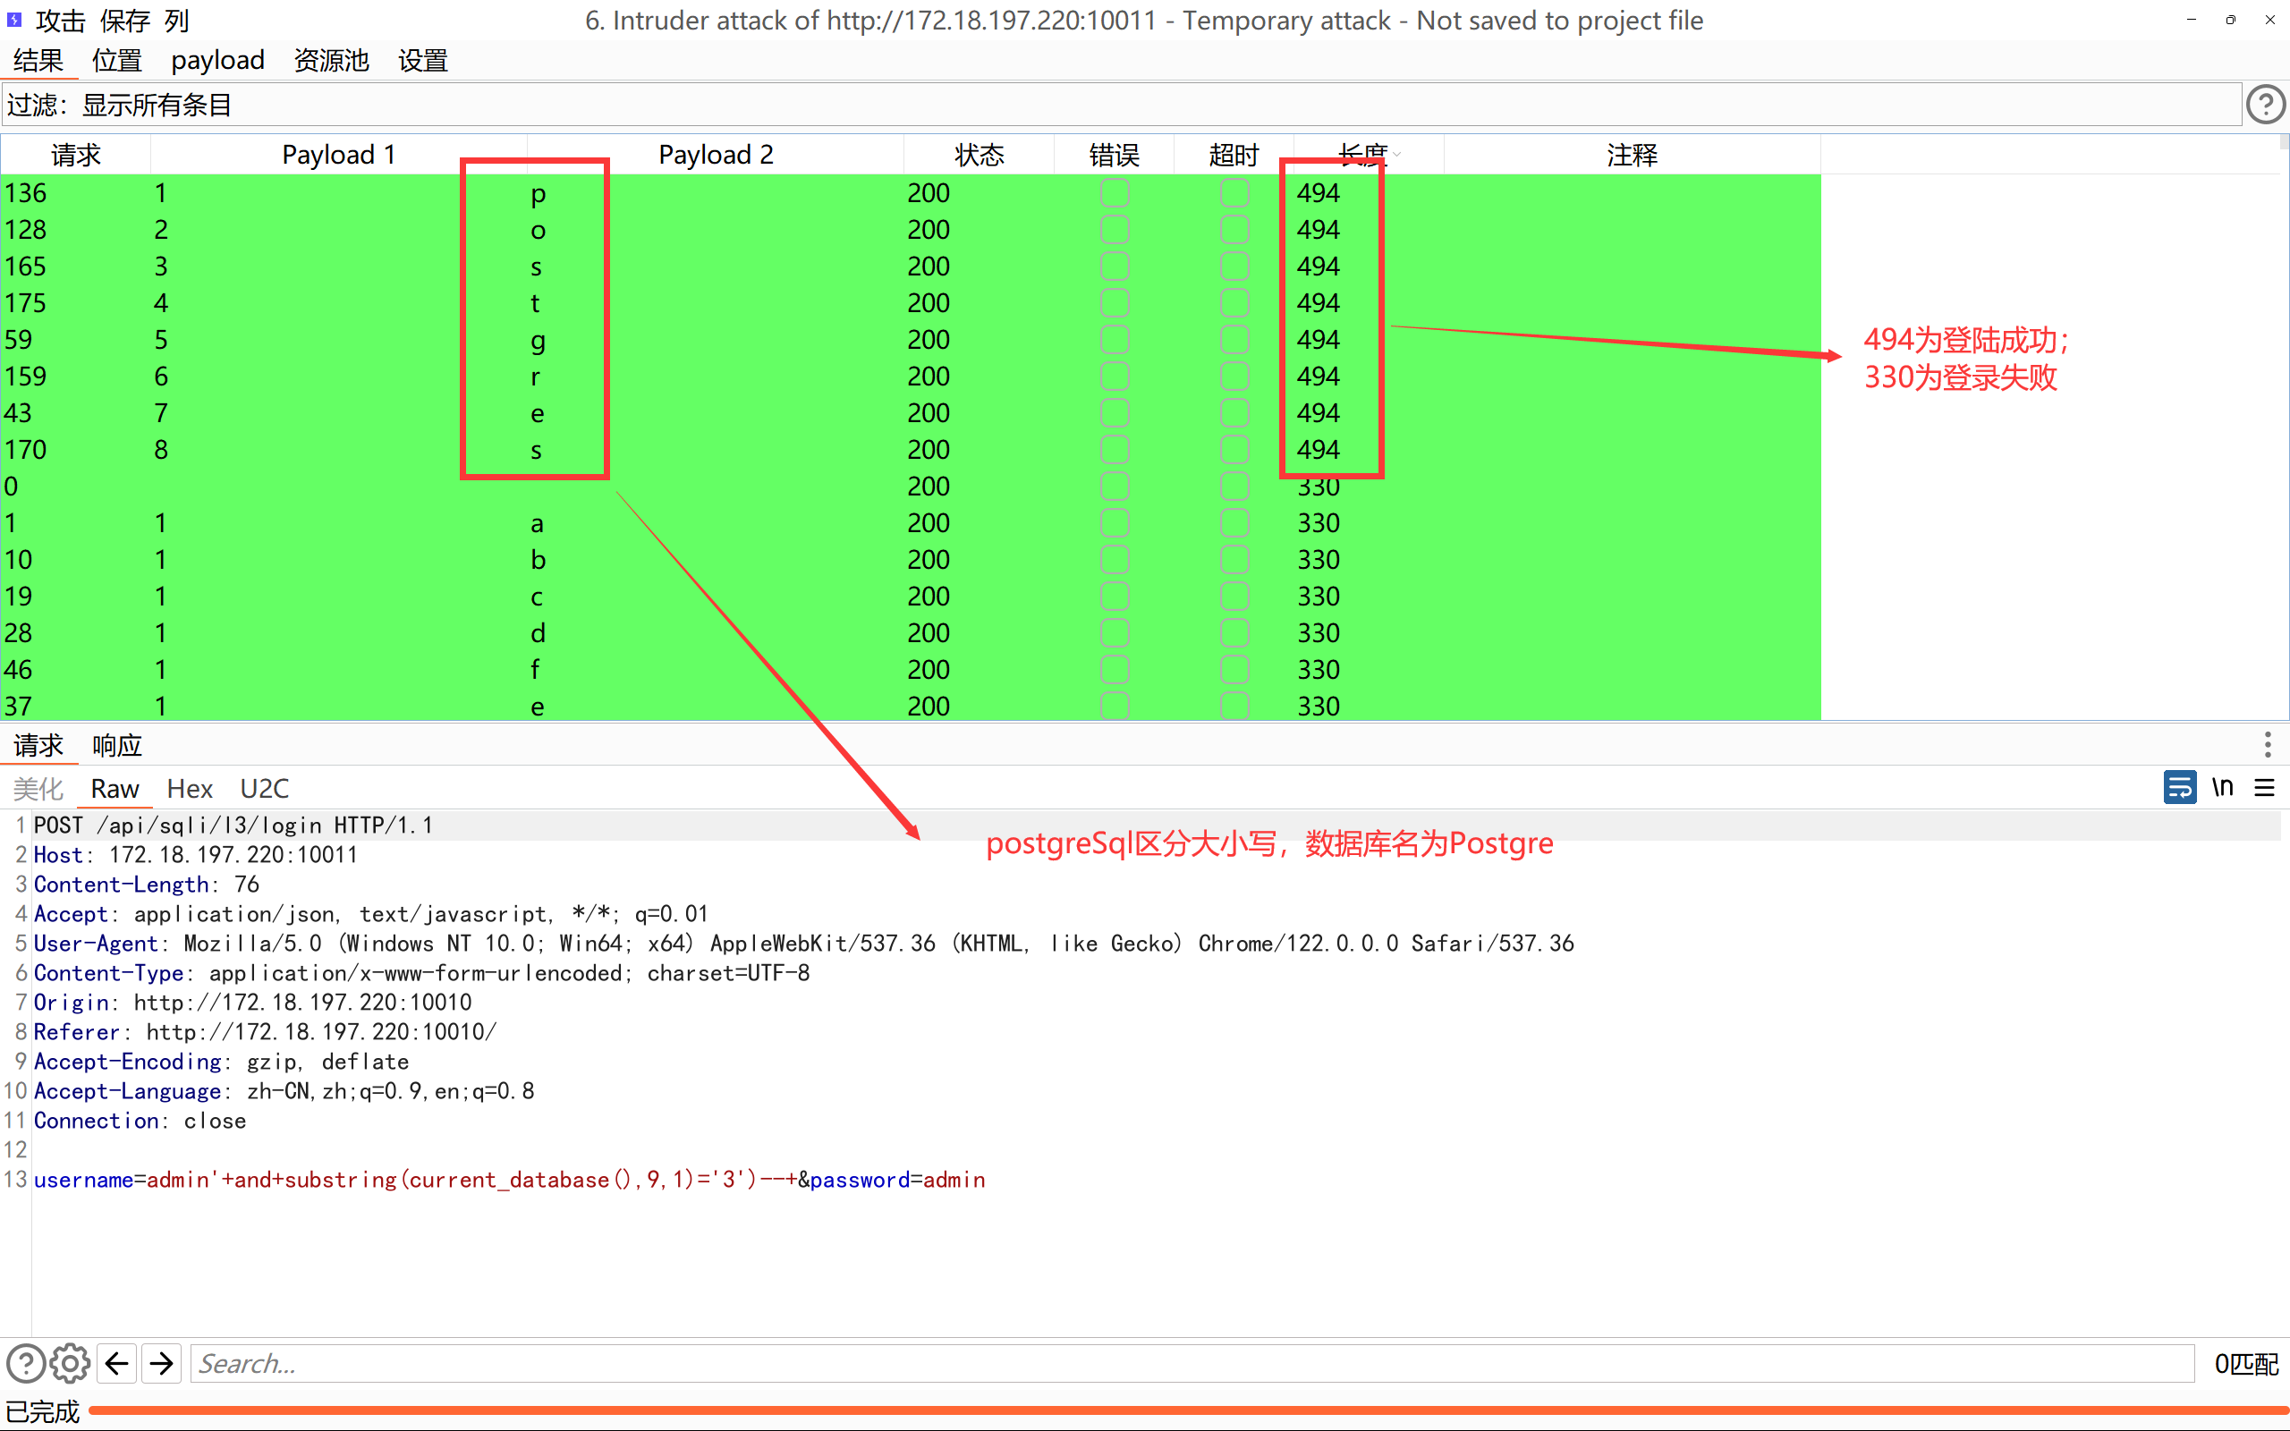Open the three-dot panel options menu
The width and height of the screenshot is (2290, 1431).
(x=2268, y=745)
